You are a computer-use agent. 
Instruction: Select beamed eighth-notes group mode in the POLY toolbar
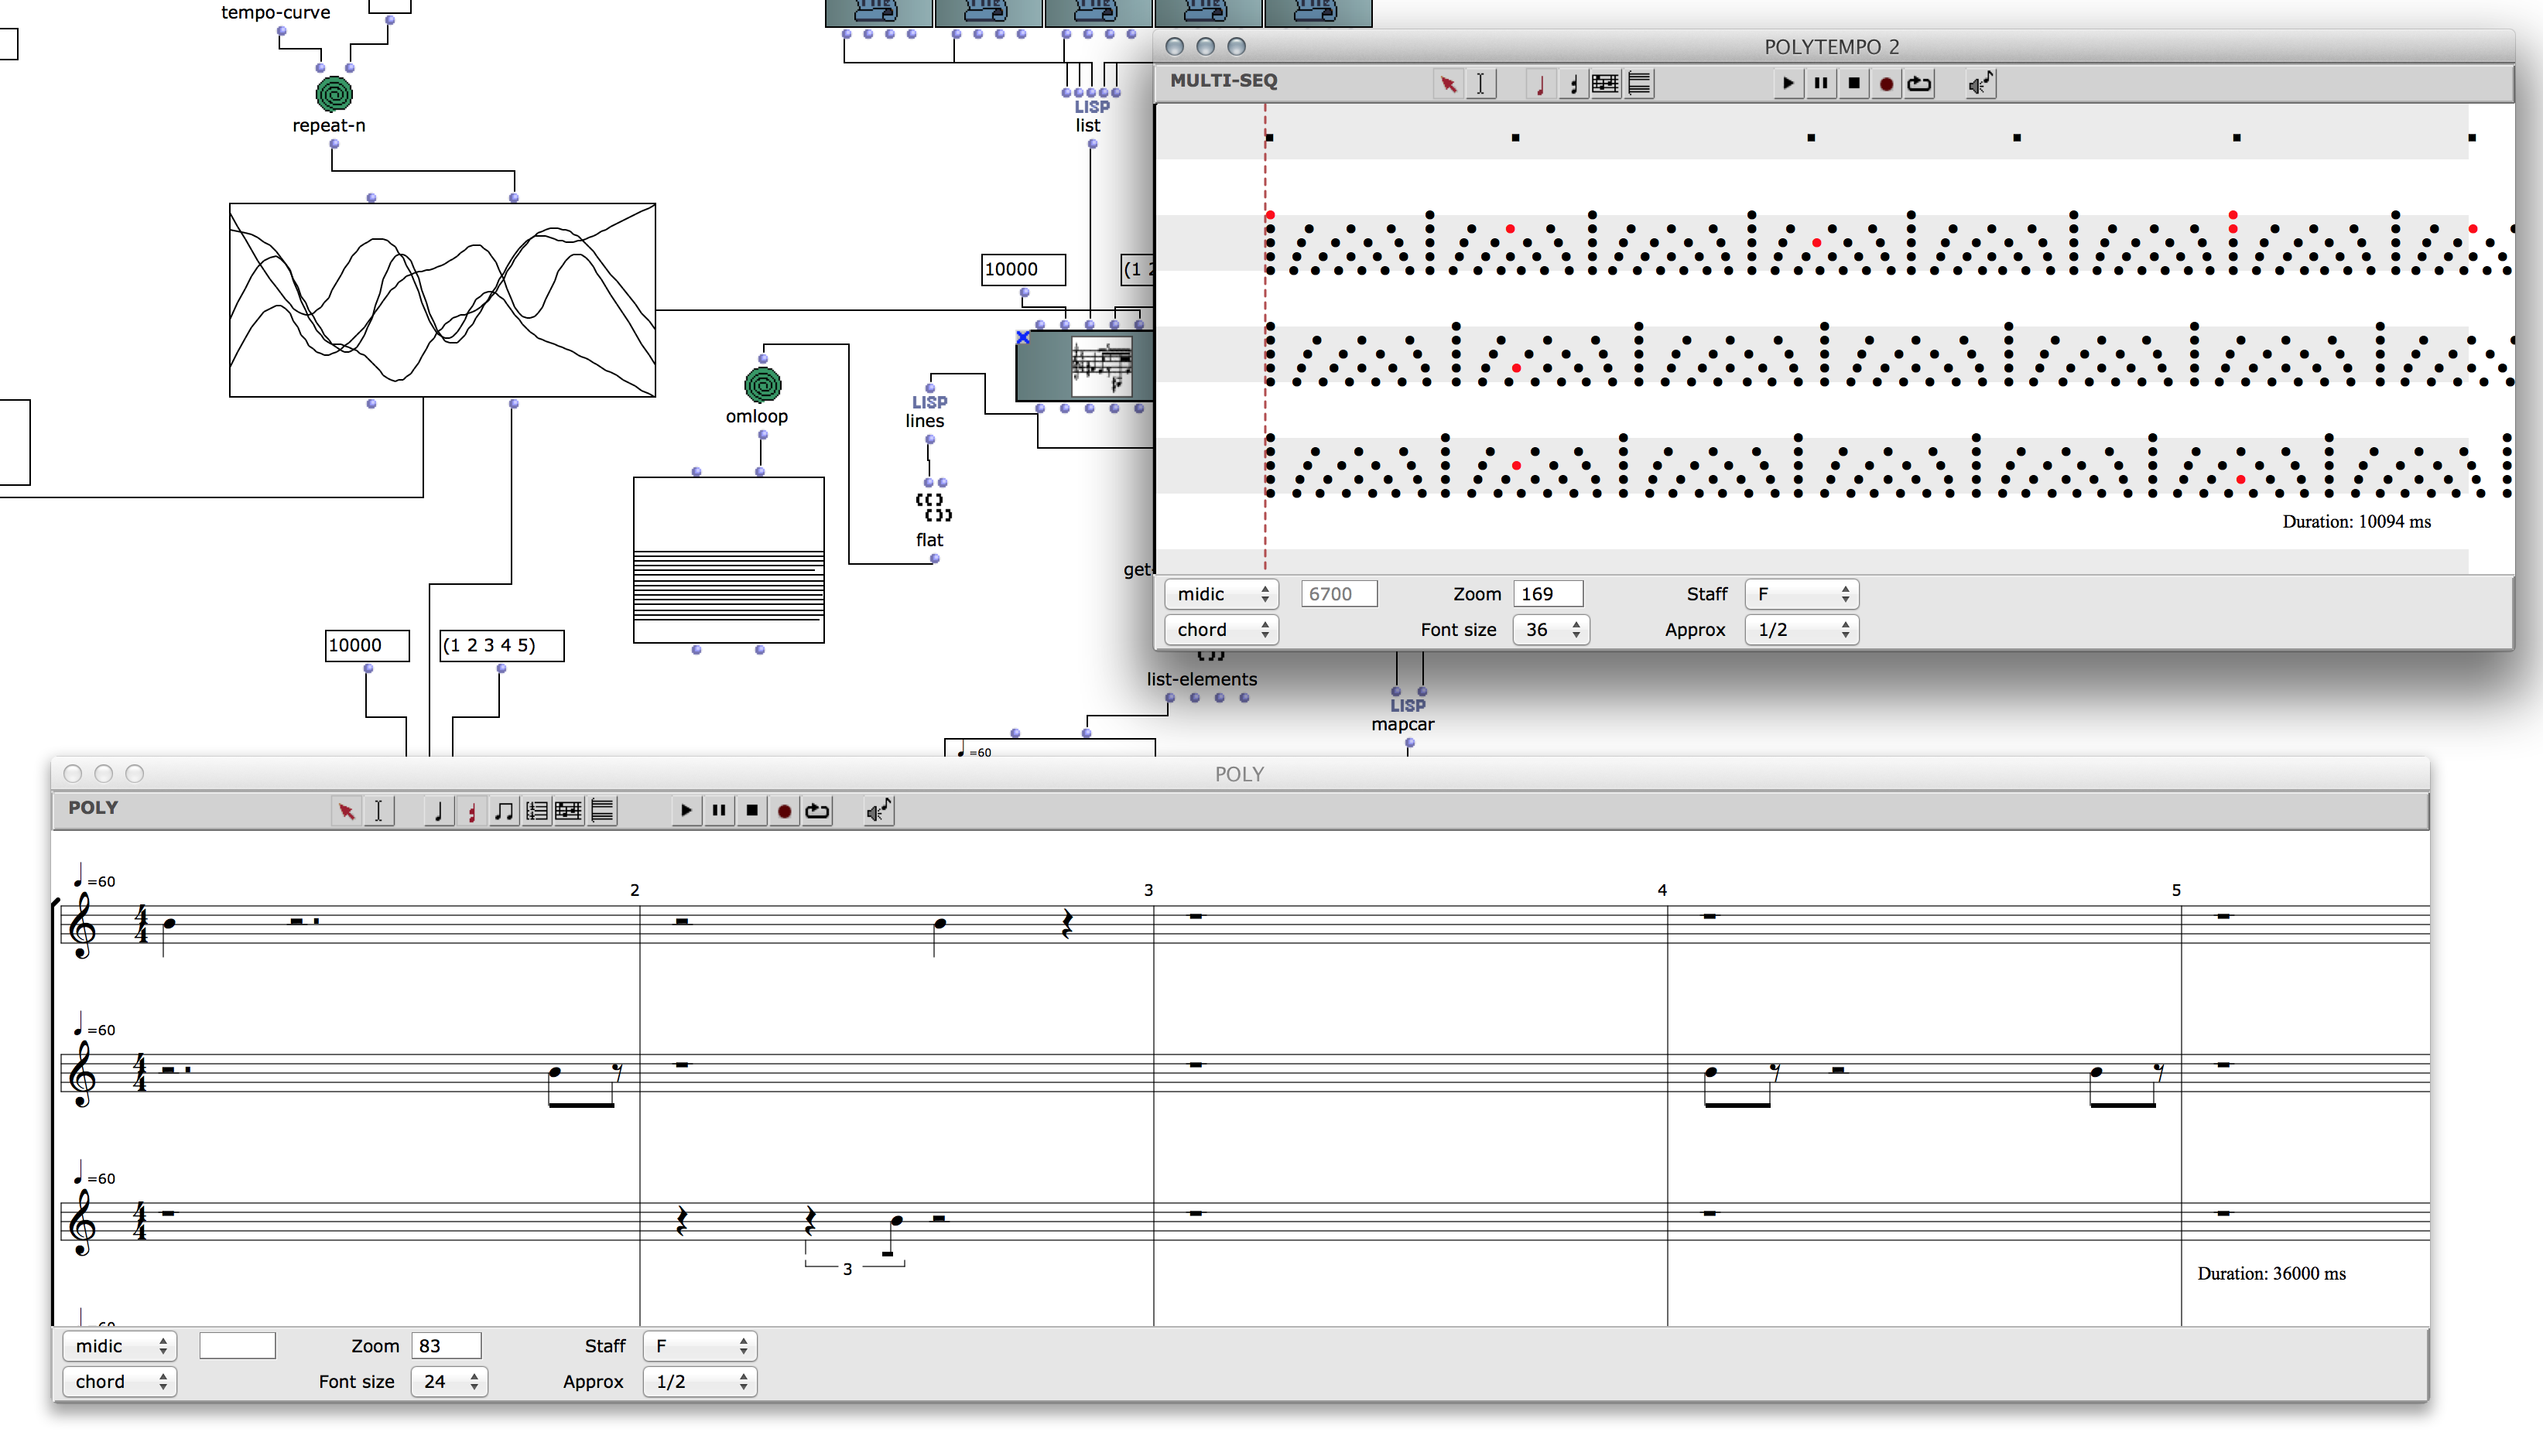point(504,811)
